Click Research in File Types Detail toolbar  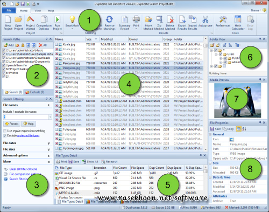109,161
